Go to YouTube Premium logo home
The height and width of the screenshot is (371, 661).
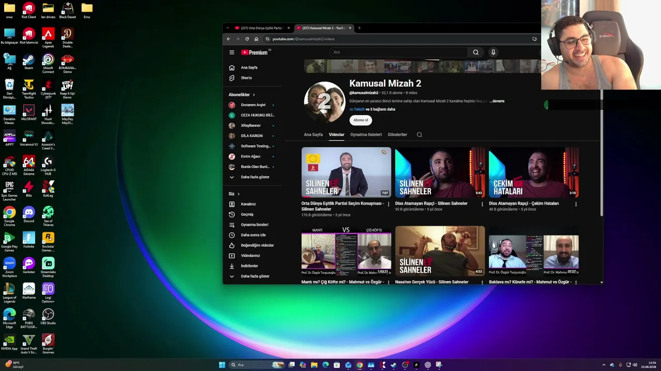(255, 52)
